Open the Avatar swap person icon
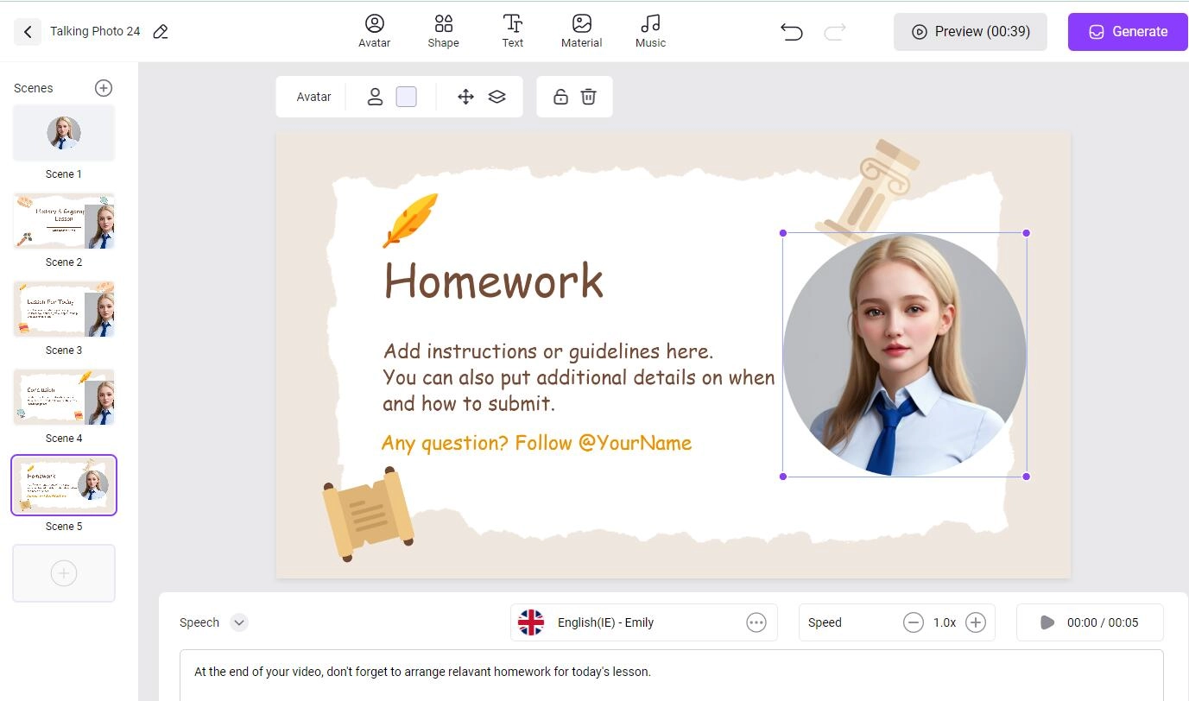Viewport: 1189px width, 701px height. (x=375, y=96)
